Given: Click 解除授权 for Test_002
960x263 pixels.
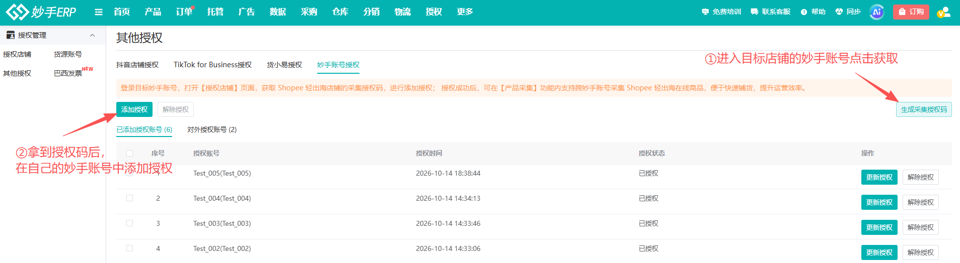Looking at the screenshot, I should [921, 252].
